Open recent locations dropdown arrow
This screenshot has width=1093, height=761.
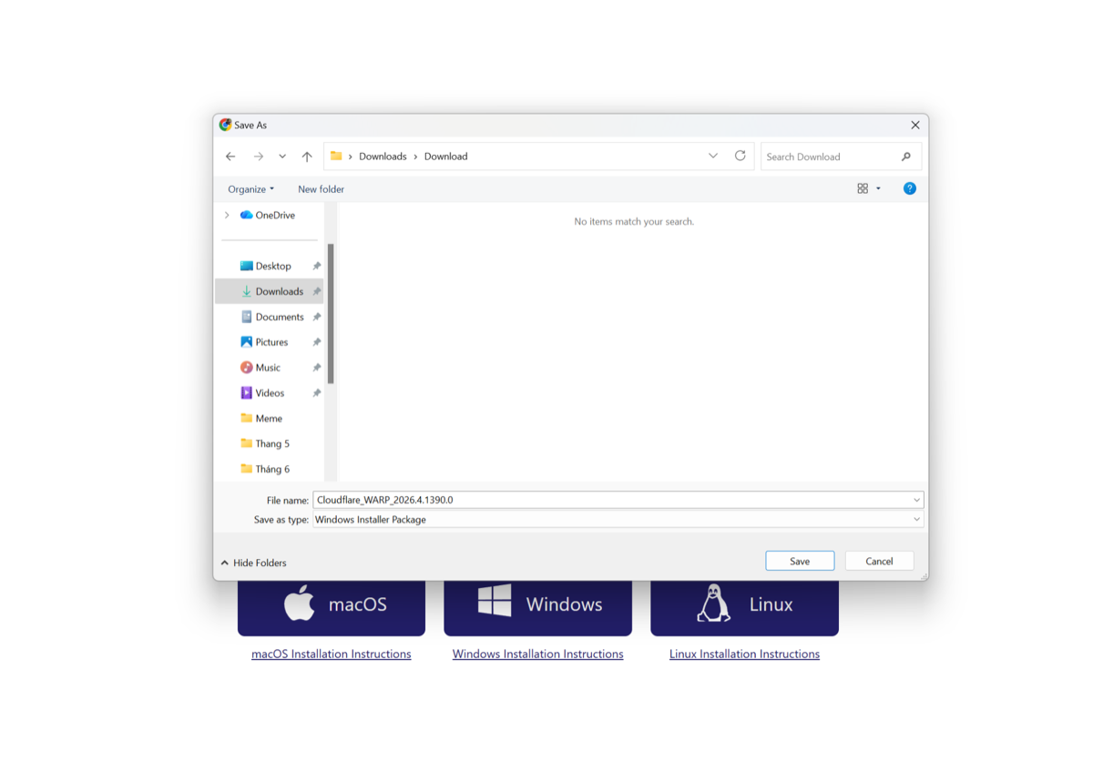pos(282,157)
